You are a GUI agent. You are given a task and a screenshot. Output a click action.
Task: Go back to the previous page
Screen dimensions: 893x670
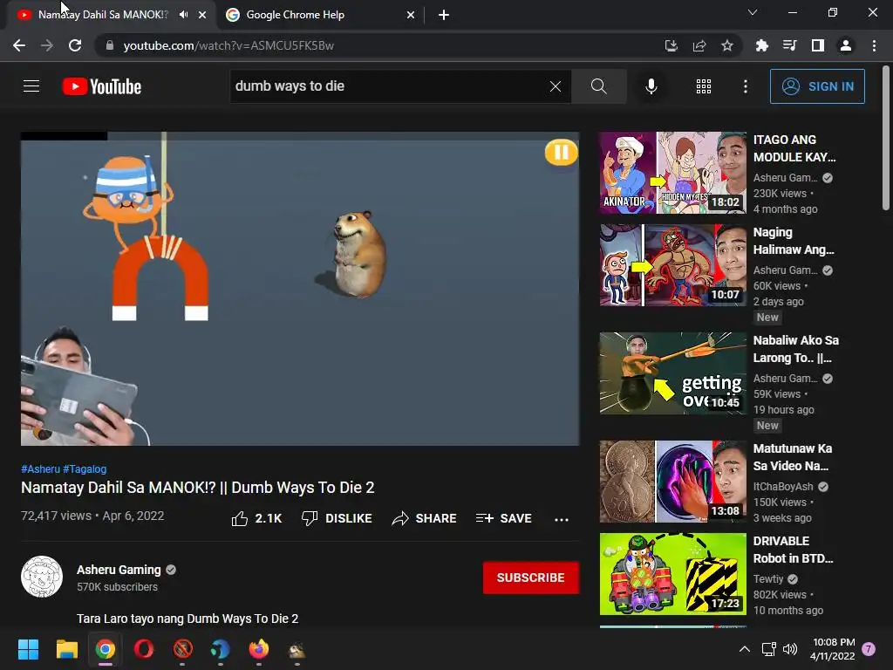tap(19, 45)
